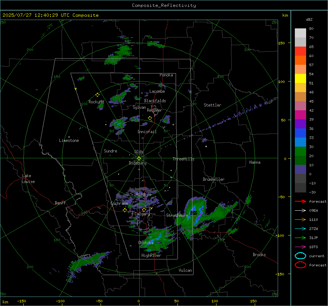This screenshot has width=328, height=306.
Task: Select the Strathmore label
Action: coord(177,215)
